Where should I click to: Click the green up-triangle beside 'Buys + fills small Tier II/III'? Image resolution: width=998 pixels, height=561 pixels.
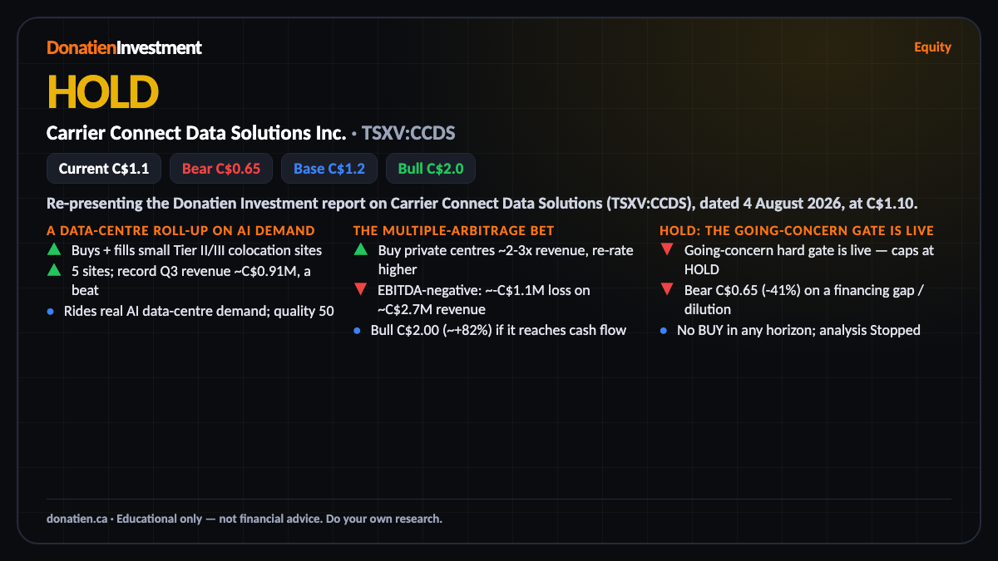53,249
